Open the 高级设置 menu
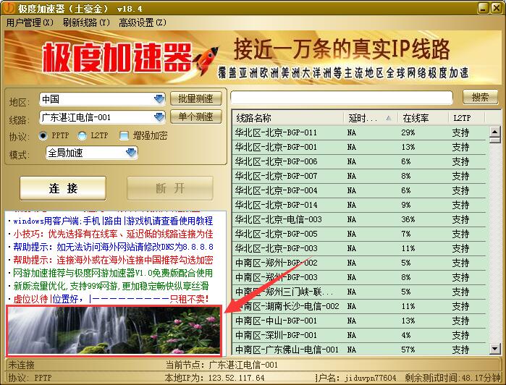This screenshot has width=506, height=385. [x=143, y=22]
